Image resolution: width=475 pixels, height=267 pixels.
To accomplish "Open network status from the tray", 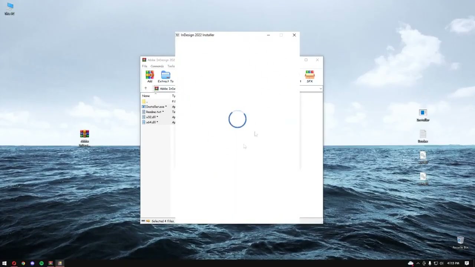I will [x=436, y=263].
